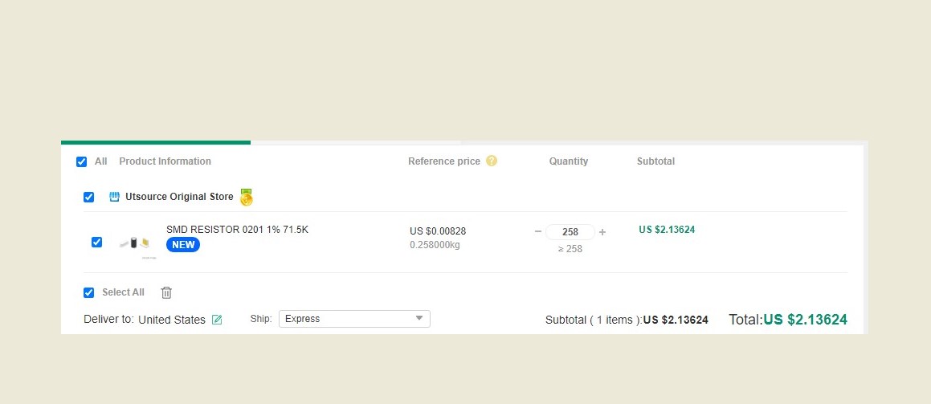
Task: Uncheck the SMD RESISTOR item checkbox
Action: 97,242
